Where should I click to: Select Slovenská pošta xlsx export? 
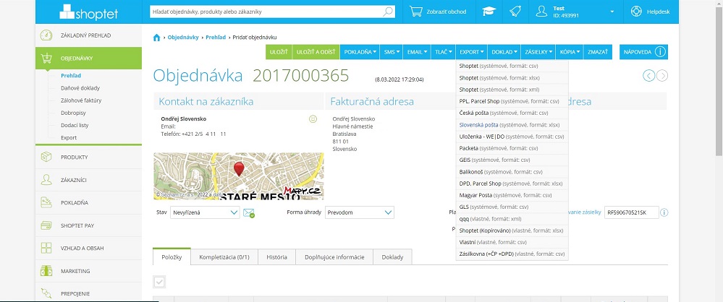[512, 125]
